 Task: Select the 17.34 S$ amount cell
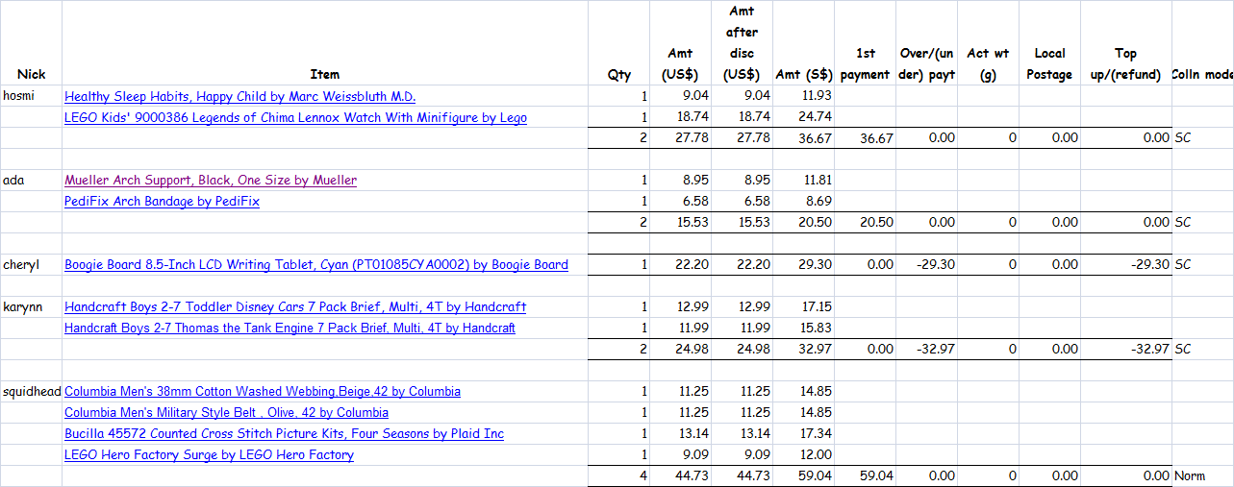point(803,434)
